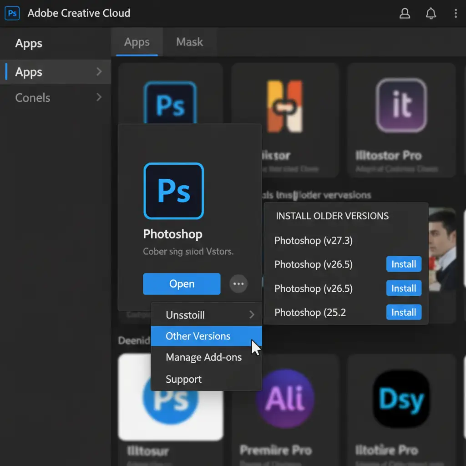Switch to the Mask tab
Viewport: 466px width, 466px height.
[x=189, y=42]
